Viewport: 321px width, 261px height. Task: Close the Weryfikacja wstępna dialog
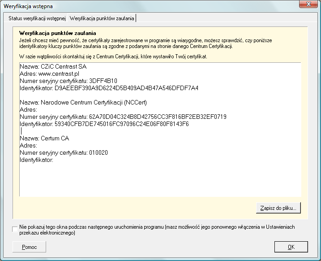click(x=308, y=4)
